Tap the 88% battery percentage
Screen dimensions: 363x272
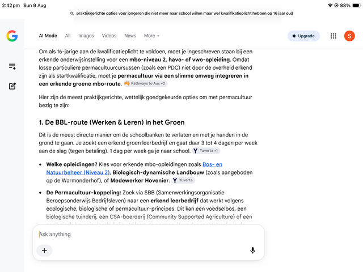click(345, 5)
